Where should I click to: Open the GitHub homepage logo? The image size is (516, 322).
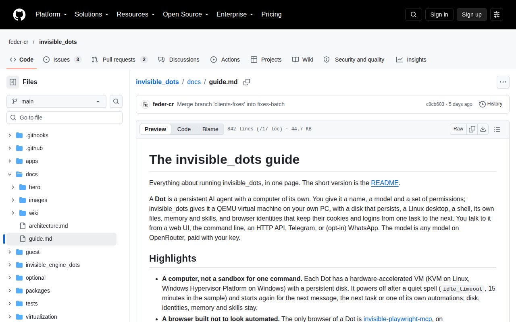19,14
